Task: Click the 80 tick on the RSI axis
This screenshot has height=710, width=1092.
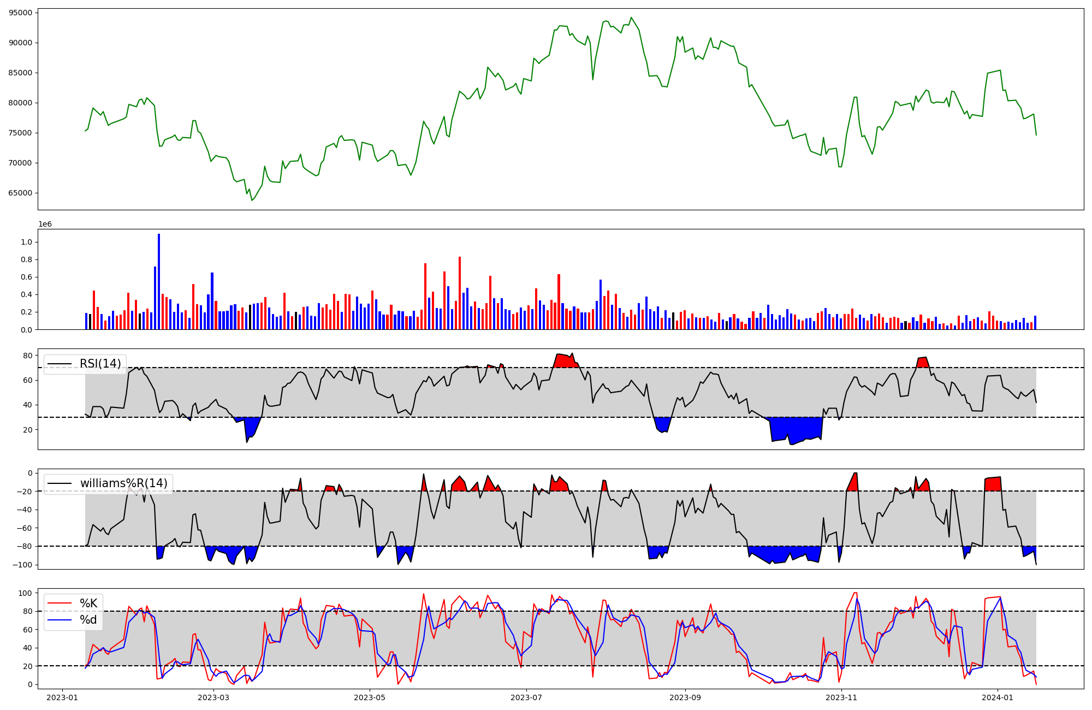Action: click(x=27, y=356)
